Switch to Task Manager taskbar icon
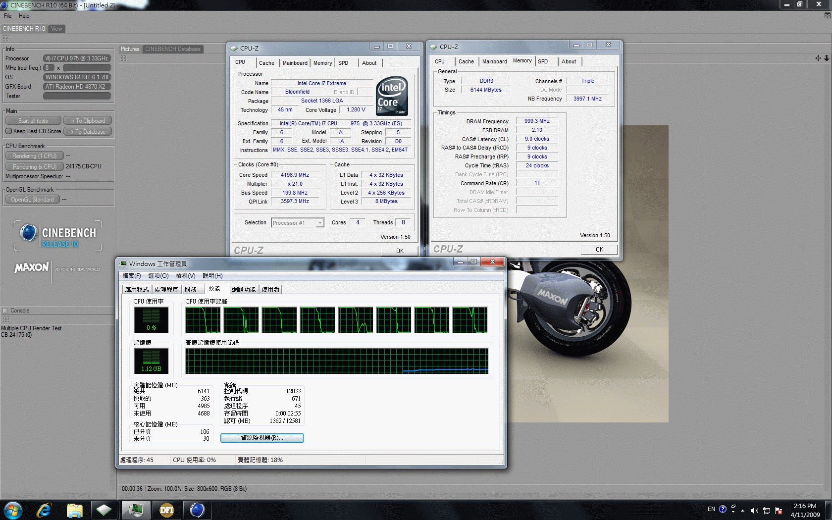Image resolution: width=832 pixels, height=520 pixels. [135, 510]
